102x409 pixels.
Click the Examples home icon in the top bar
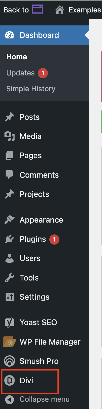[60, 10]
